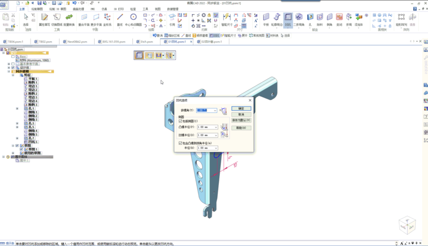Select the 轮廓弯边 contour flange tool

click(x=277, y=19)
